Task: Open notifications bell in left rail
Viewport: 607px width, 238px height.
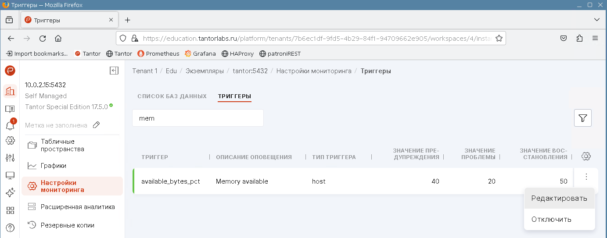Action: (x=10, y=125)
